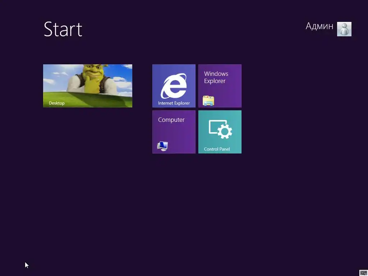This screenshot has width=368, height=276.
Task: Open the Computer tile
Action: pyautogui.click(x=174, y=132)
